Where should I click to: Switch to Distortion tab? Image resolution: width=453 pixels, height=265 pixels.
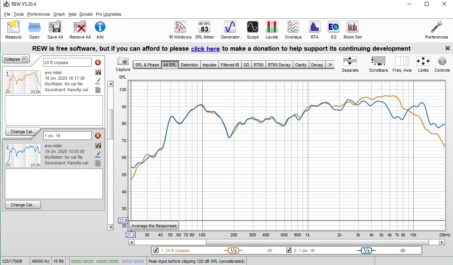pos(189,65)
